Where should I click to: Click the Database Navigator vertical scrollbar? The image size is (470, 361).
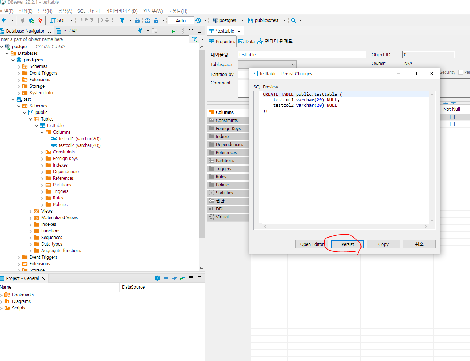(x=202, y=144)
